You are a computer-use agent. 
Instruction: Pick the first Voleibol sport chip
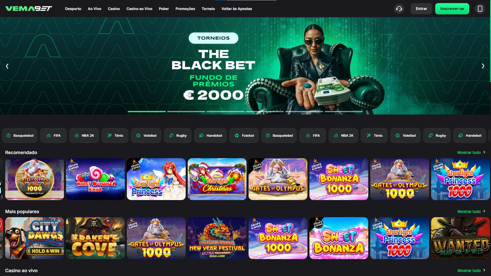pyautogui.click(x=146, y=136)
